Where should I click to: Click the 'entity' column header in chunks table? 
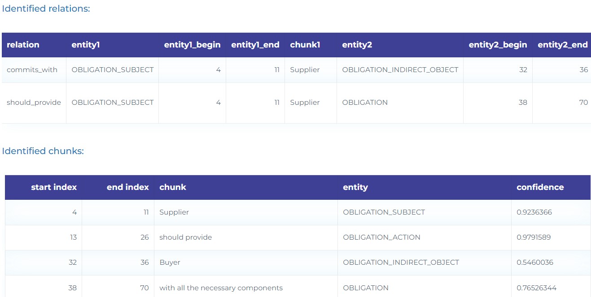click(x=355, y=187)
